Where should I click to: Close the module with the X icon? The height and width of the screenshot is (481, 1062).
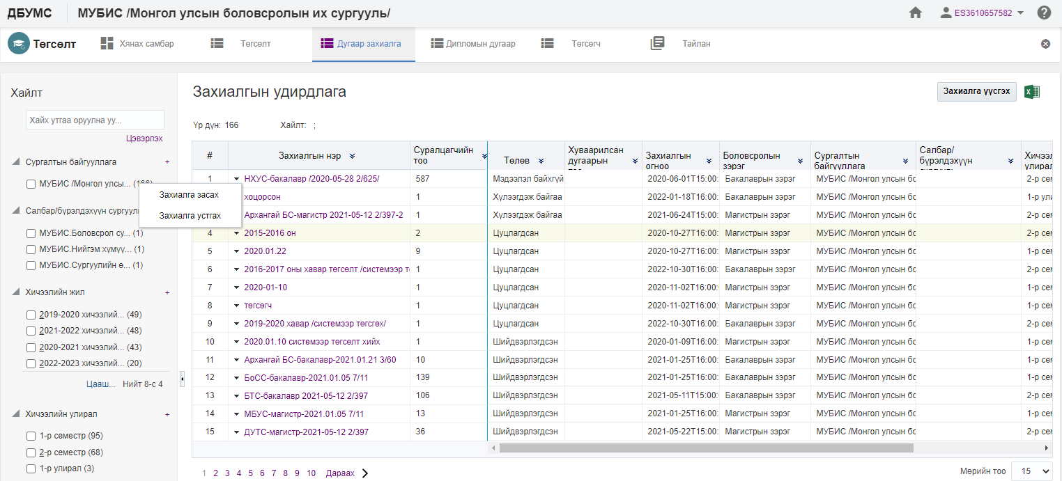[1045, 44]
